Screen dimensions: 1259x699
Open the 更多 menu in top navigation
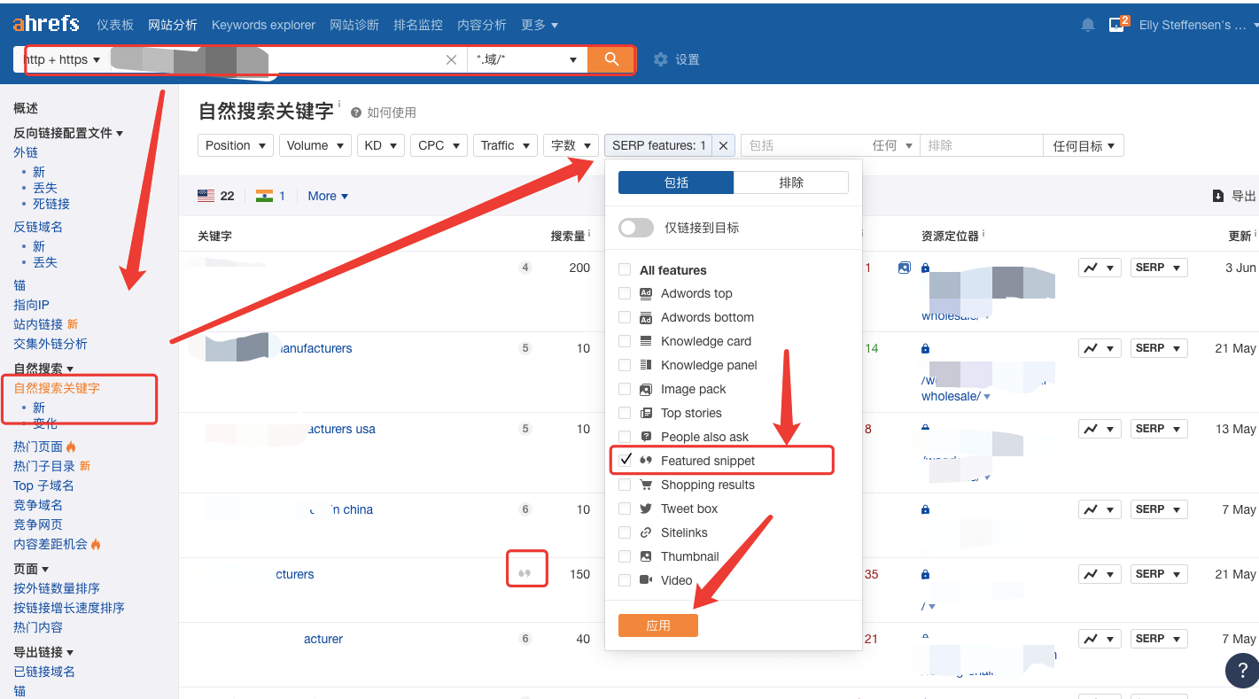[x=540, y=25]
